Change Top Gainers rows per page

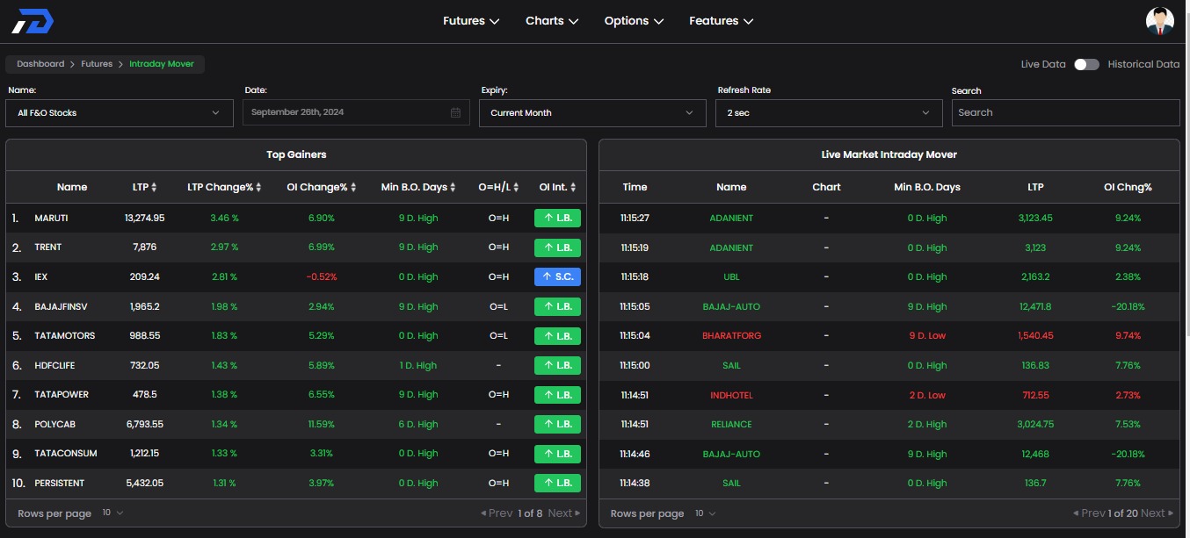coord(112,513)
